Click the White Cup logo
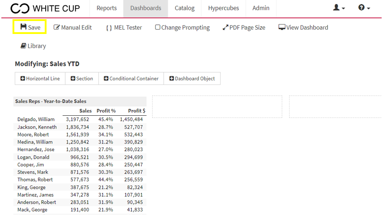Image resolution: width=383 pixels, height=215 pixels. (45, 8)
